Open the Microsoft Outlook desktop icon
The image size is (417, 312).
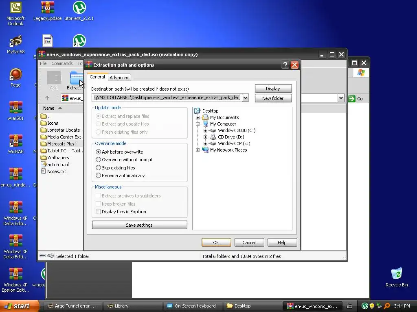pos(15,13)
